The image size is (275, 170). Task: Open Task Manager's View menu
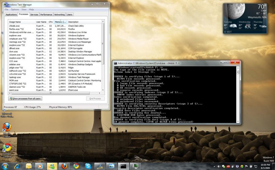(24, 9)
